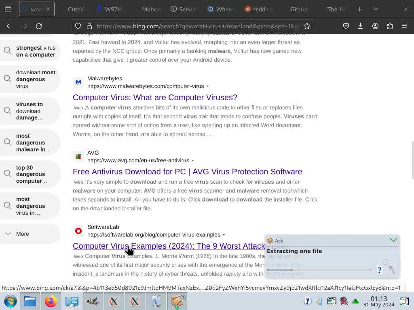Expand Malwarebytes URL dropdown arrow

207,86
